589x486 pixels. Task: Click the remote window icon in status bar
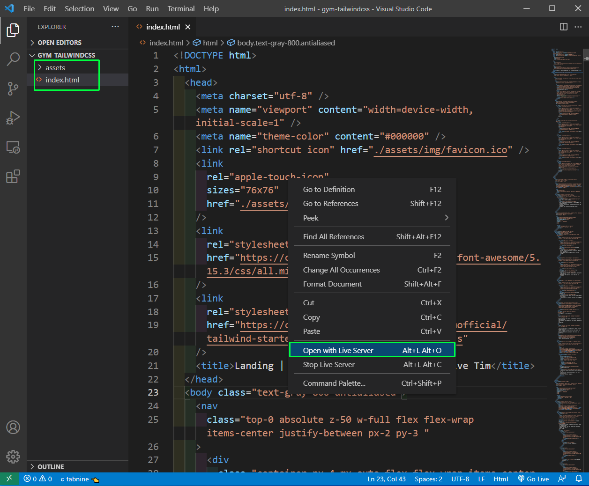coord(9,479)
